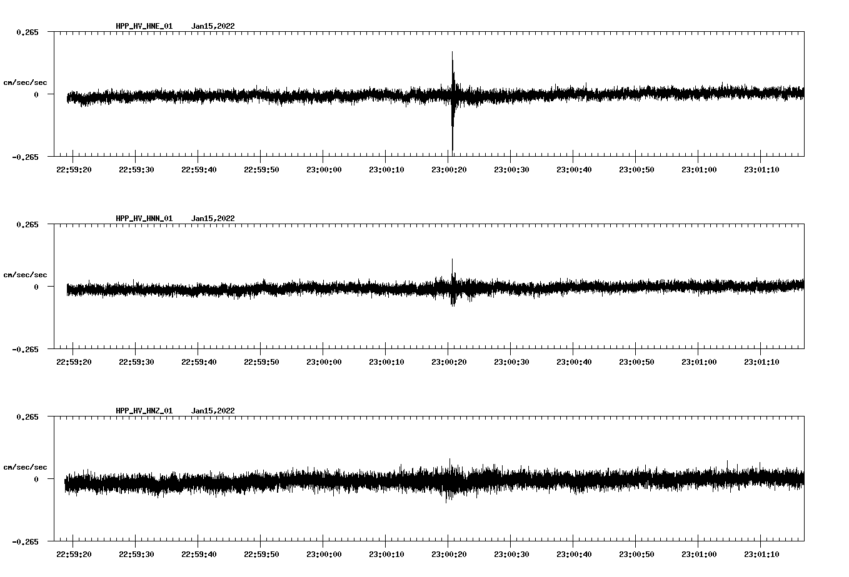Click 23:00:10 time label under HNN plot
The height and width of the screenshot is (577, 849).
tap(386, 362)
